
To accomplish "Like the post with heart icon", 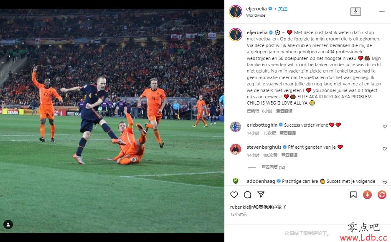I will [234, 195].
